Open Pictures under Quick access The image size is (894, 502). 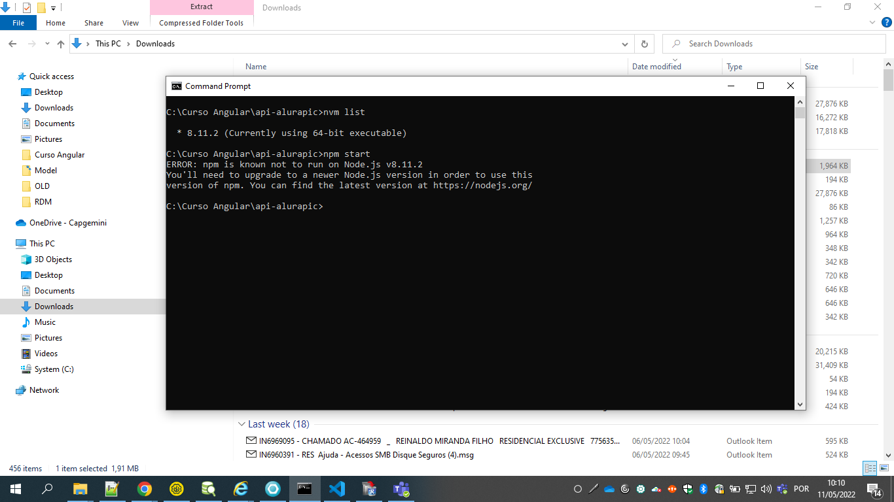48,139
